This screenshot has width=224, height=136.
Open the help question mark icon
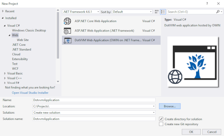point(207,4)
